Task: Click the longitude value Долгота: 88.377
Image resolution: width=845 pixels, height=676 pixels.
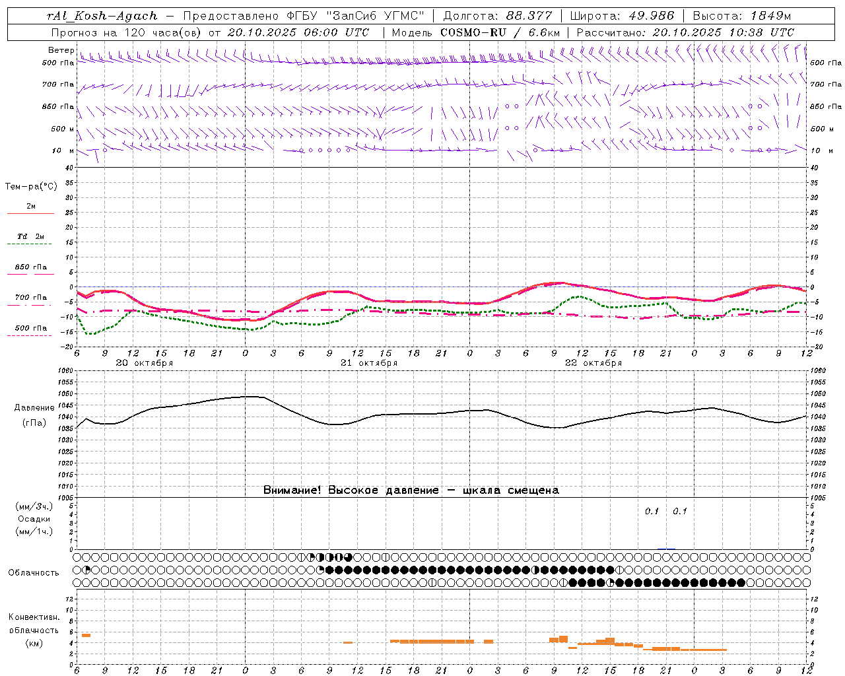Action: [x=497, y=16]
